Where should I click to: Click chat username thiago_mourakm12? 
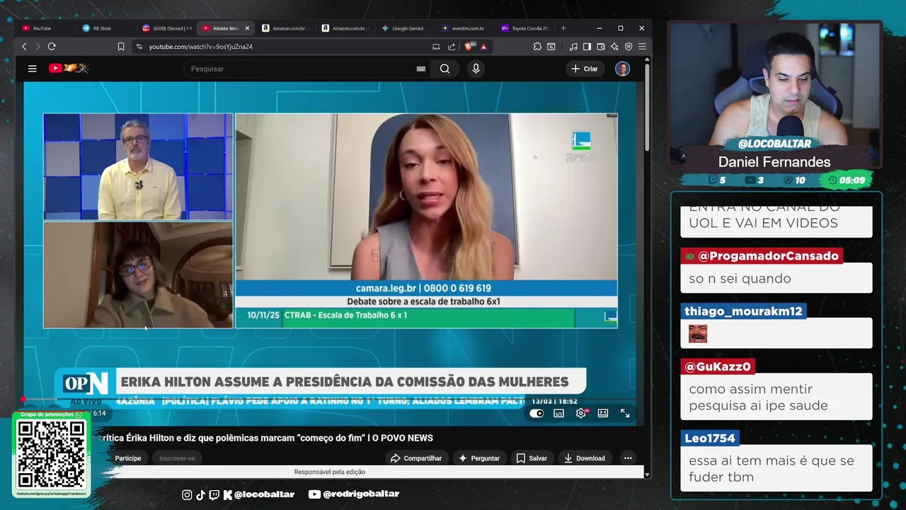coord(743,311)
